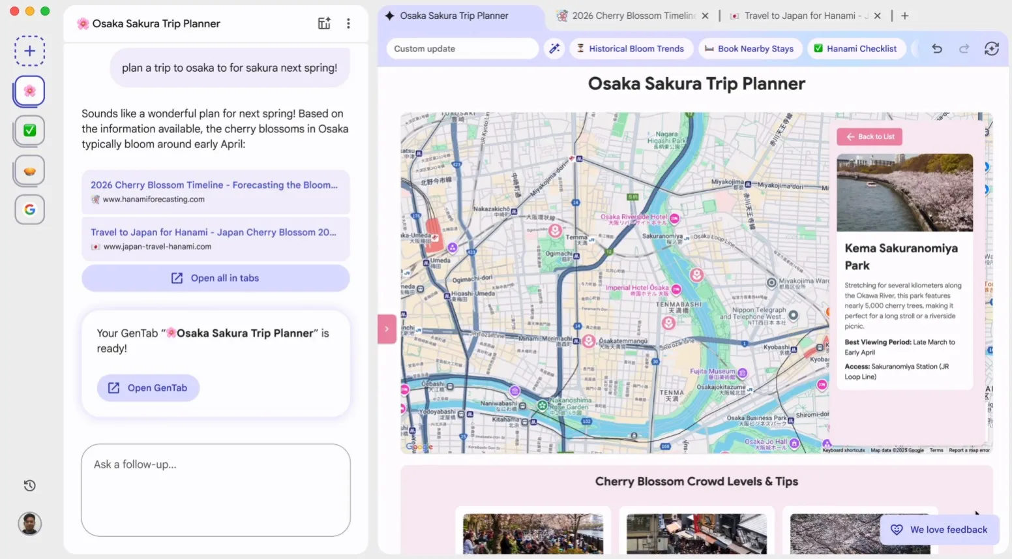Select the green checkmark GenTab in the sidebar
1012x559 pixels.
(29, 130)
